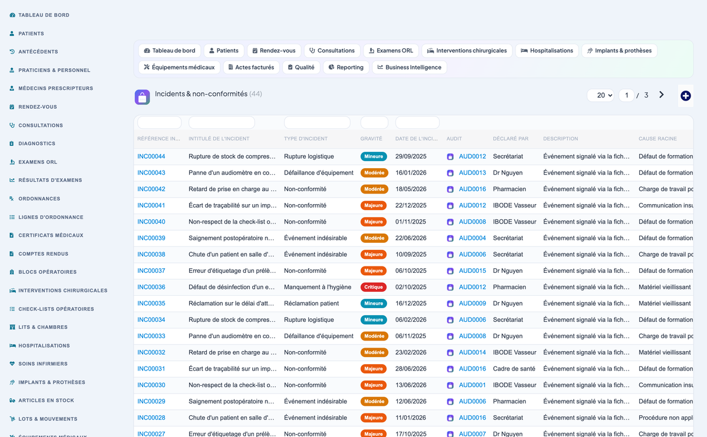This screenshot has width=707, height=437.
Task: Click the Manquement à l'hygiène cell
Action: pyautogui.click(x=318, y=287)
